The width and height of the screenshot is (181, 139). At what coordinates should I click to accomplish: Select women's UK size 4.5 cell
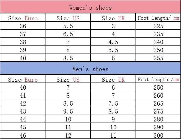(113, 42)
